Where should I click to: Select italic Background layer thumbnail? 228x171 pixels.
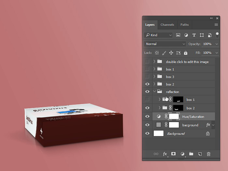159,133
